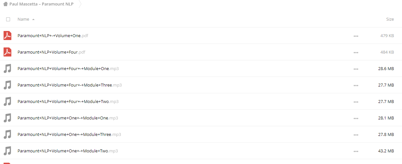Screen dimensions: 402x164
Task: Open Paramount+NLP+Volume+One+-+Module+Three.mp3 file
Action: pyautogui.click(x=69, y=134)
